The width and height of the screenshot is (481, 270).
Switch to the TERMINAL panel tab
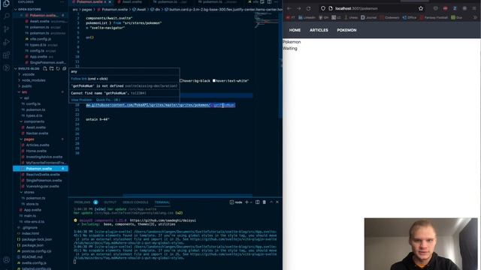(162, 202)
